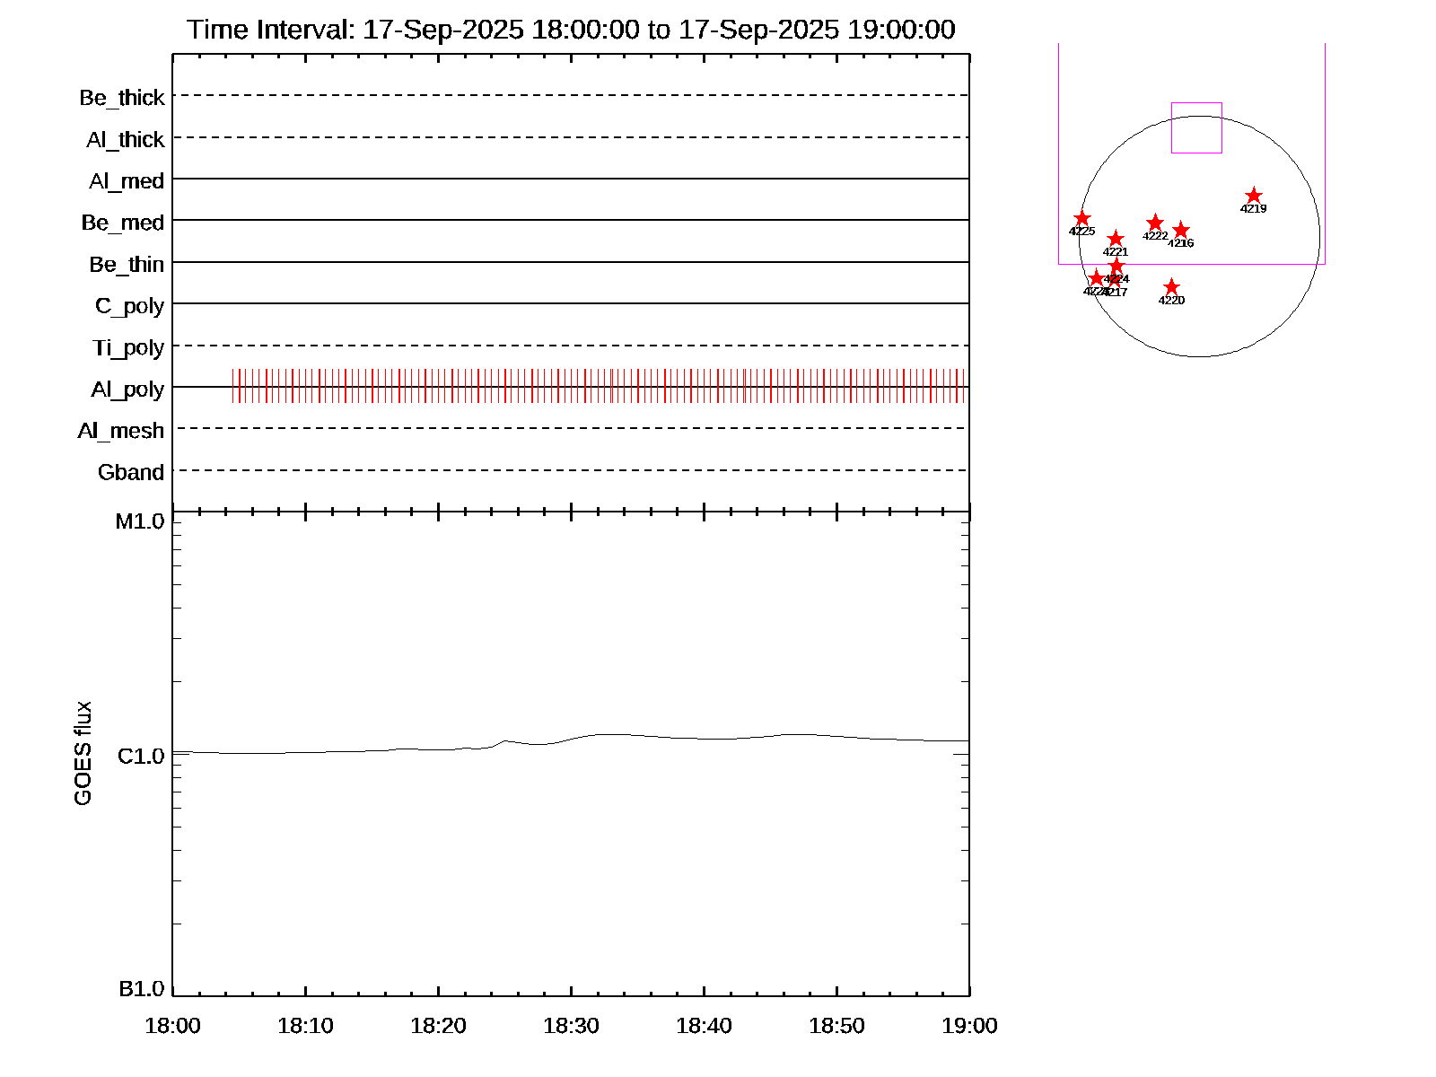
Task: Select the red star above 4225
Action: click(1082, 219)
